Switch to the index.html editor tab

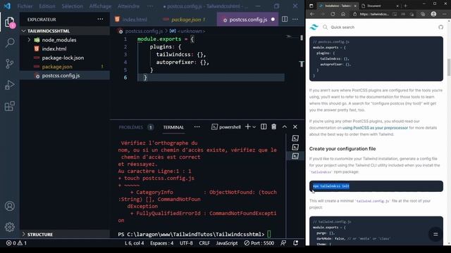pos(131,20)
